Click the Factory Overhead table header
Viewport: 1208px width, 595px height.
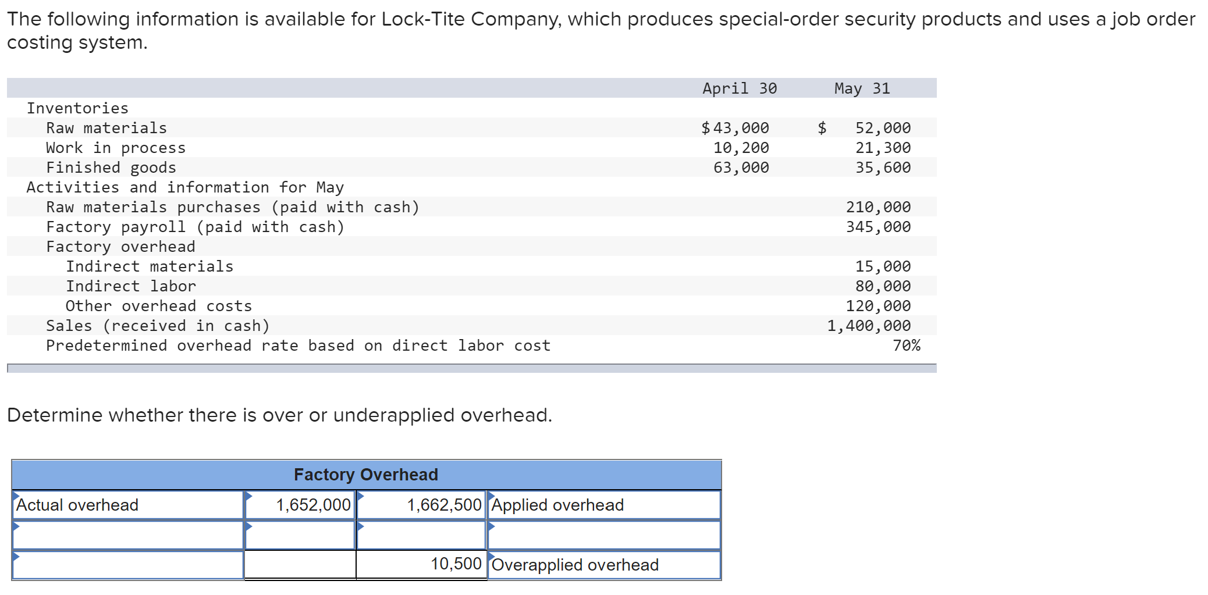click(x=366, y=475)
